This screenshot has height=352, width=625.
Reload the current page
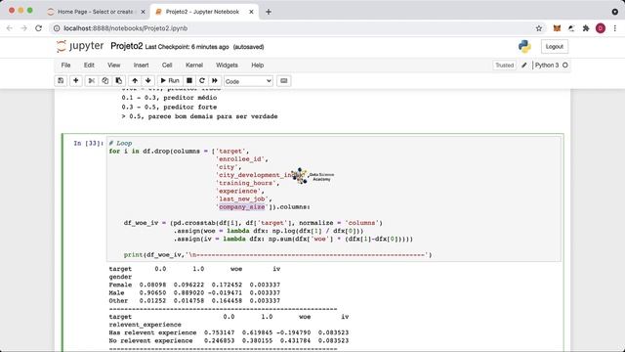[x=39, y=28]
